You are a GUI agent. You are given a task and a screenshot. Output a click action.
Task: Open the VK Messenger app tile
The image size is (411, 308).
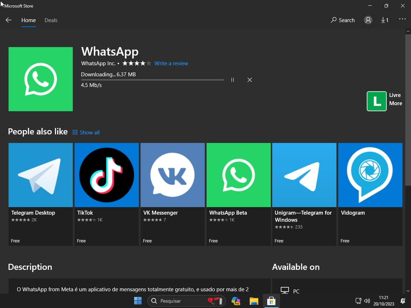point(173,175)
